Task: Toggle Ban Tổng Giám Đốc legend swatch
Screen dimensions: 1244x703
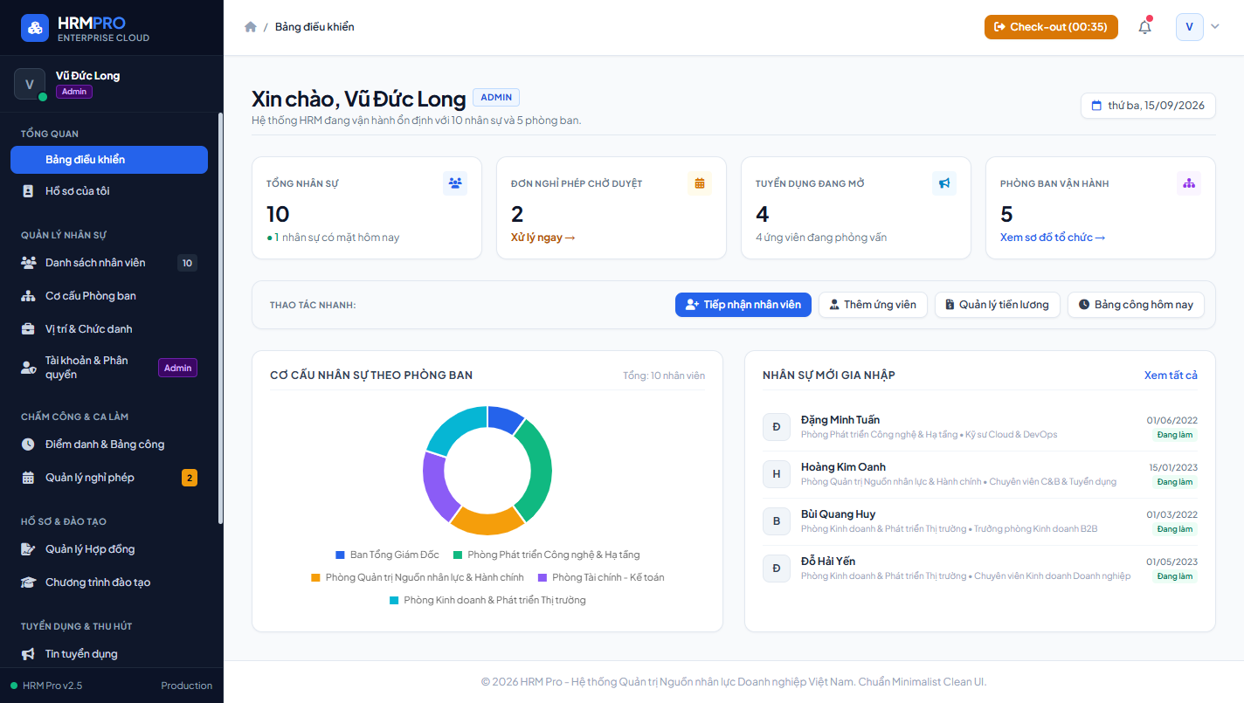Action: coord(341,555)
